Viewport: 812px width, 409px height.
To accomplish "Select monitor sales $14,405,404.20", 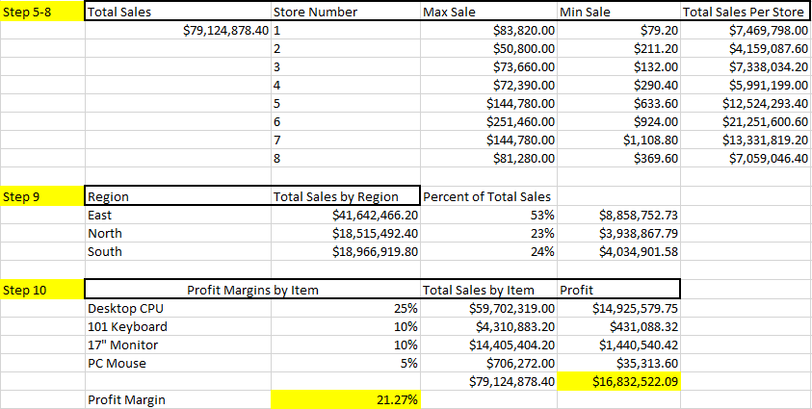I will [488, 345].
